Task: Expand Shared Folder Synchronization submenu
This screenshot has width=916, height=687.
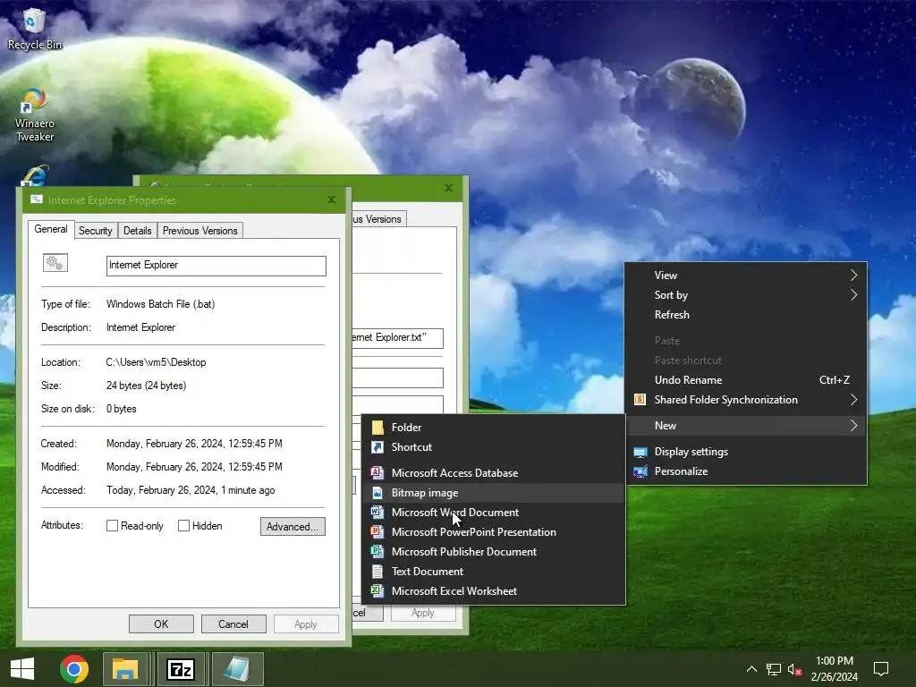Action: coord(747,400)
